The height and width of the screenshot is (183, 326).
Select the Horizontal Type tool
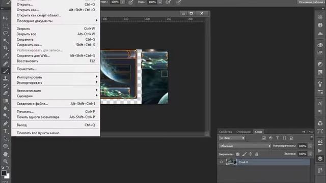6,131
